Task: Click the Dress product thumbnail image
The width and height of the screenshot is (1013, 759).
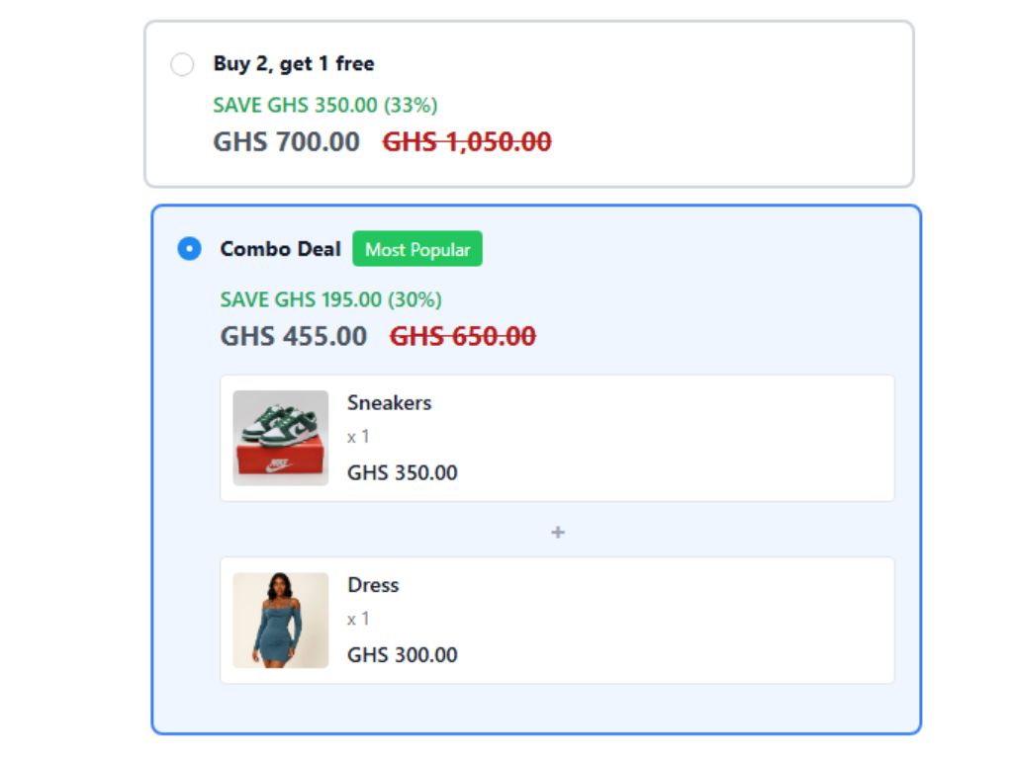Action: 280,619
